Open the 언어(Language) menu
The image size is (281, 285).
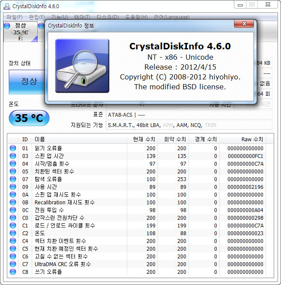pyautogui.click(x=172, y=17)
